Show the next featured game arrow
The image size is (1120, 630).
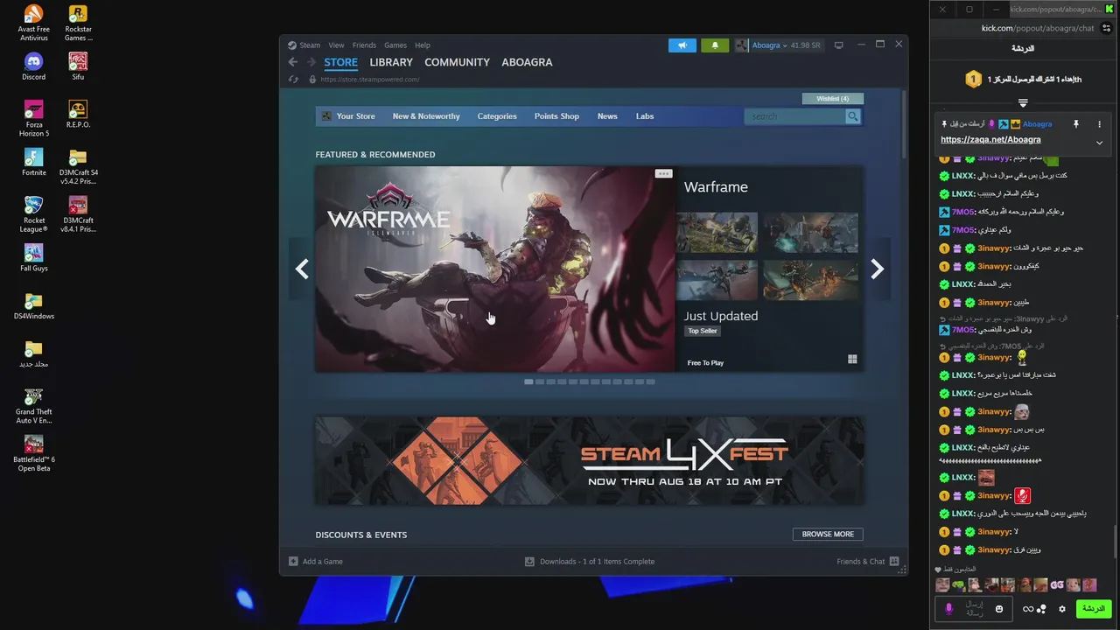pos(877,269)
